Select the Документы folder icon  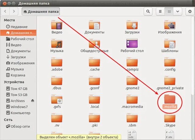point(94,25)
